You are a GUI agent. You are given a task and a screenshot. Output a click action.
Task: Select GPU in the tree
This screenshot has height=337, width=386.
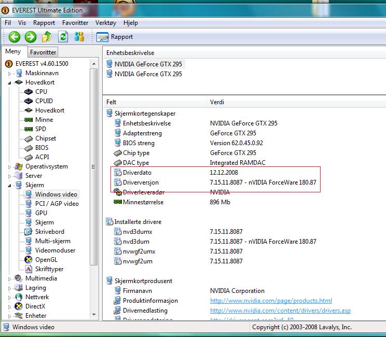(x=41, y=213)
